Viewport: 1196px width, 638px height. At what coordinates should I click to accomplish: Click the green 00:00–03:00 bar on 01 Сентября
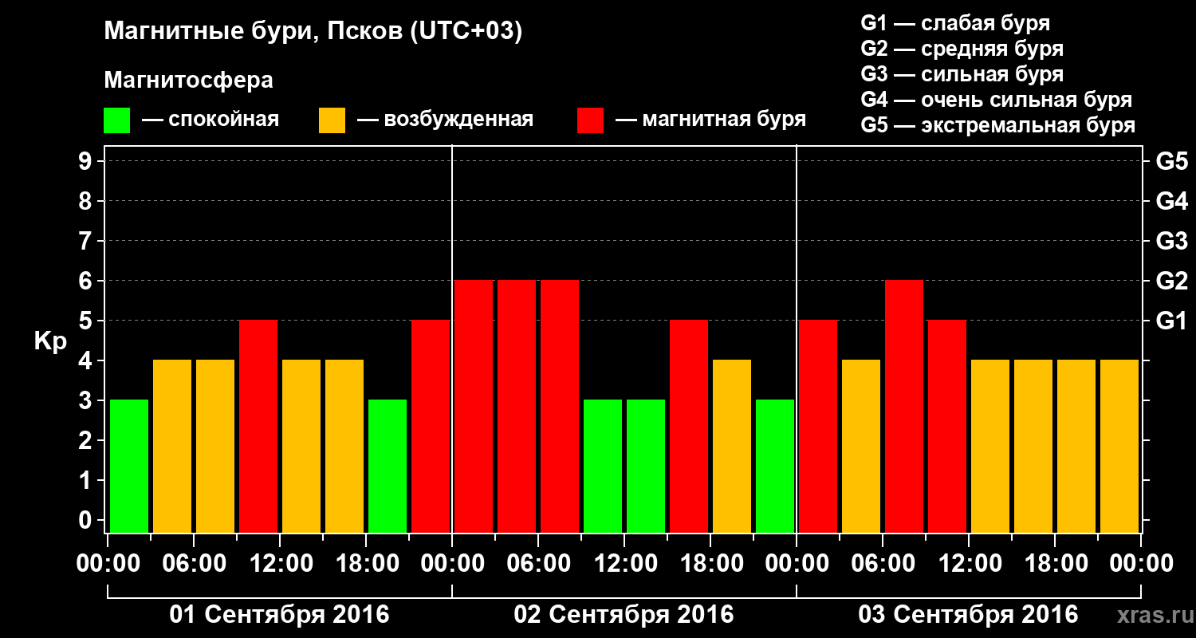[x=129, y=466]
